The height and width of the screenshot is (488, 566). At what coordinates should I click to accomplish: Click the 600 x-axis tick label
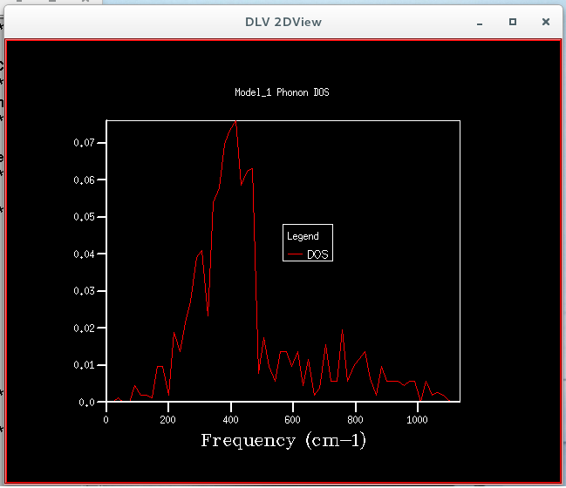click(x=292, y=420)
